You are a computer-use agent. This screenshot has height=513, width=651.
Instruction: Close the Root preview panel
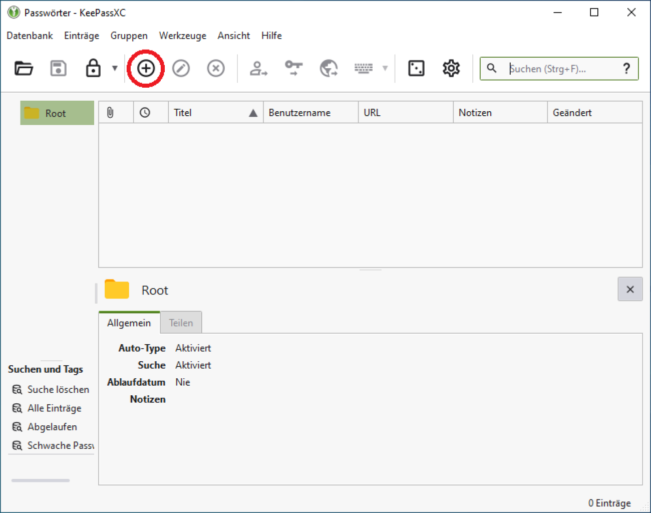click(x=630, y=289)
